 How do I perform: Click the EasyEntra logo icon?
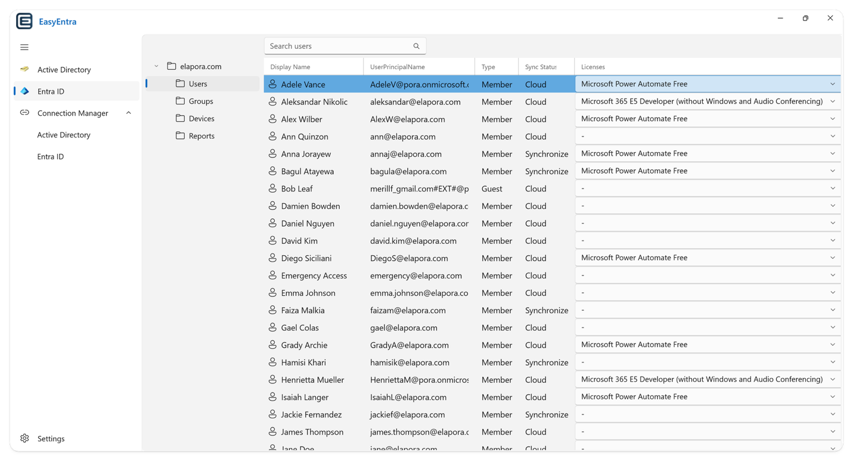point(24,21)
